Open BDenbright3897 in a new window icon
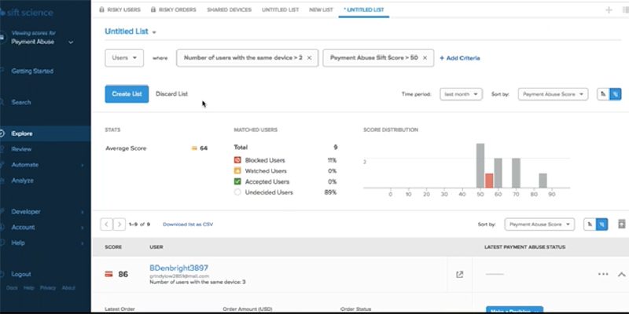The width and height of the screenshot is (629, 314). [x=459, y=274]
